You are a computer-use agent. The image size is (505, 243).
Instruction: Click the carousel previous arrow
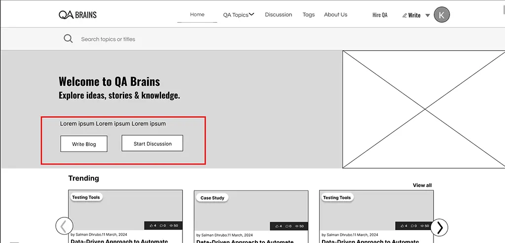pyautogui.click(x=64, y=226)
